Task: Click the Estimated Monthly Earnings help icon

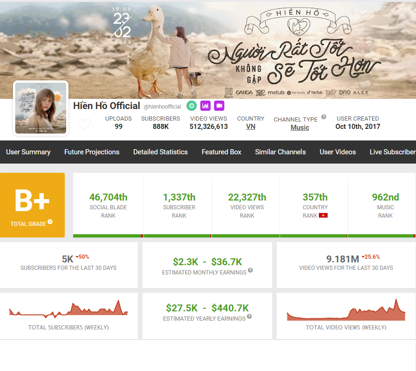Action: click(250, 270)
